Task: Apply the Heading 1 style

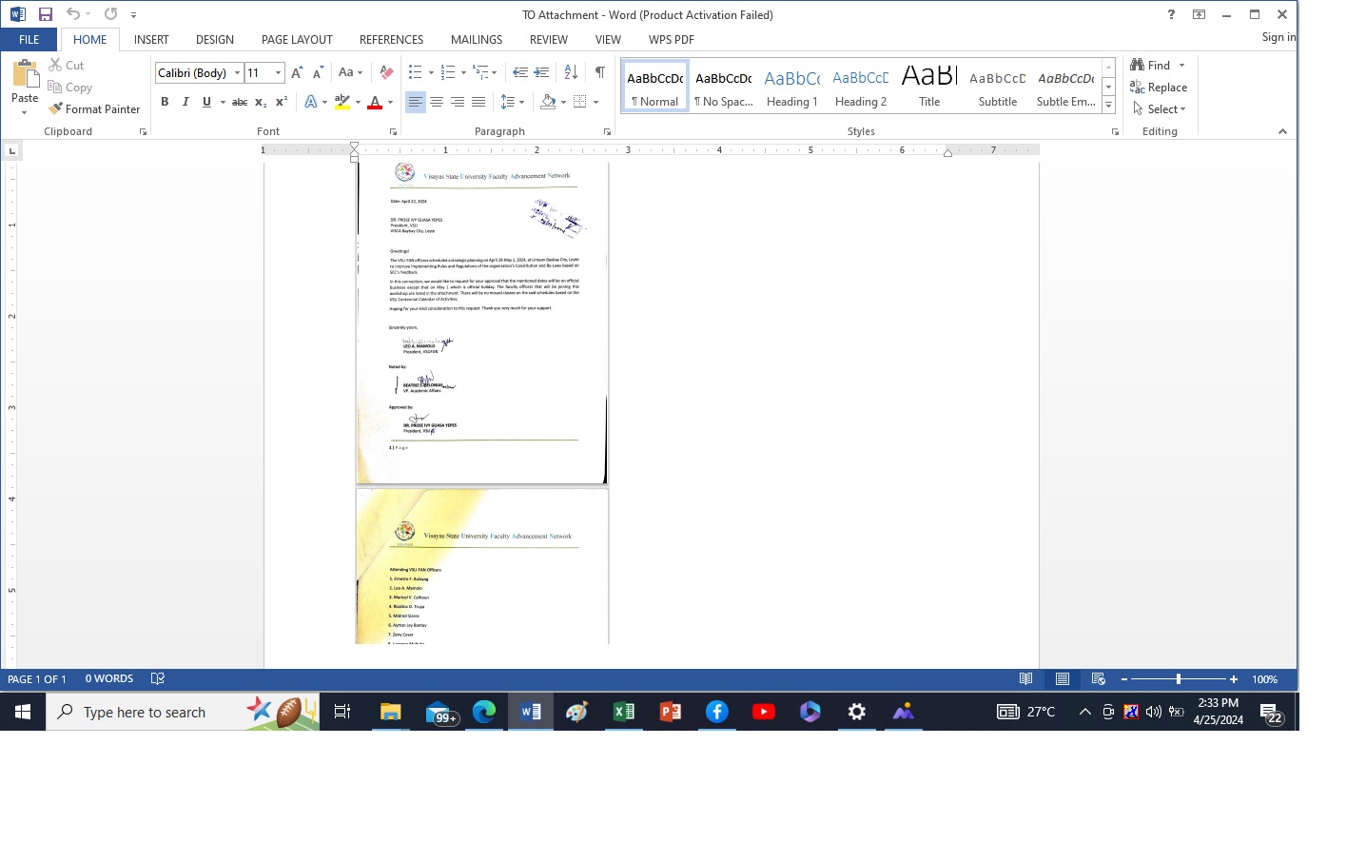Action: 791,88
